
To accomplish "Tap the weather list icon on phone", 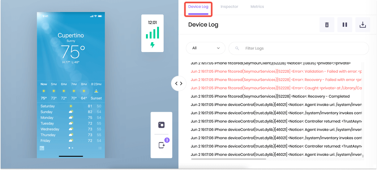I will coord(100,148).
